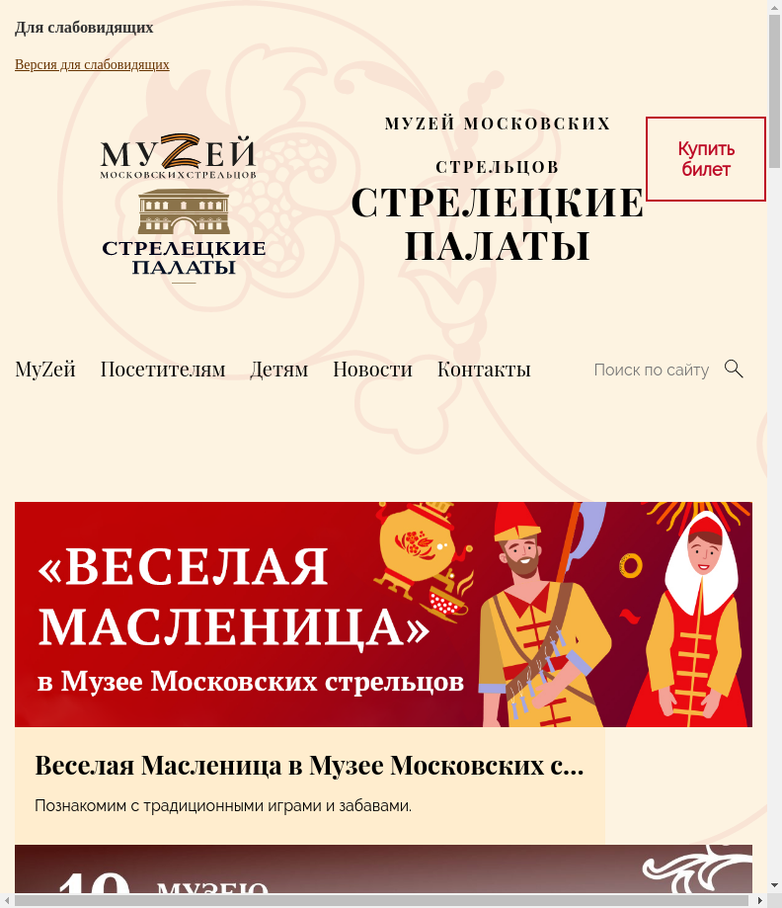Click the horizontal scrollbar track
Viewport: 782px width, 908px height.
383,900
